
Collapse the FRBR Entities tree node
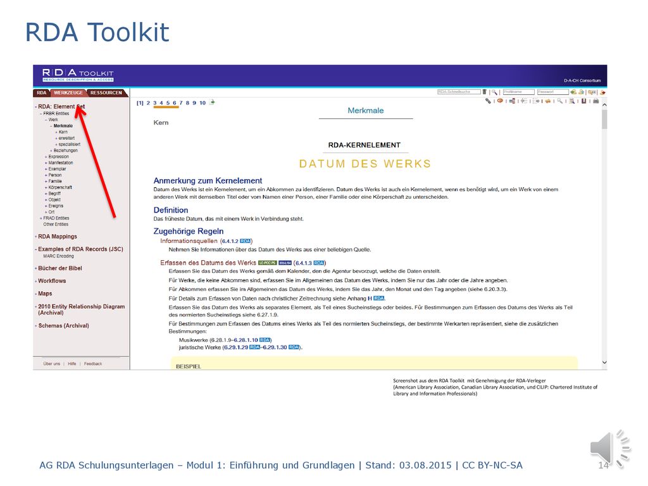coord(41,113)
